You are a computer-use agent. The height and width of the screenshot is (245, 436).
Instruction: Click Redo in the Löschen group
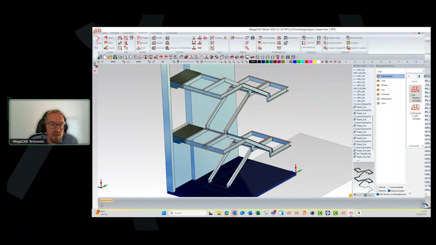pyautogui.click(x=109, y=43)
